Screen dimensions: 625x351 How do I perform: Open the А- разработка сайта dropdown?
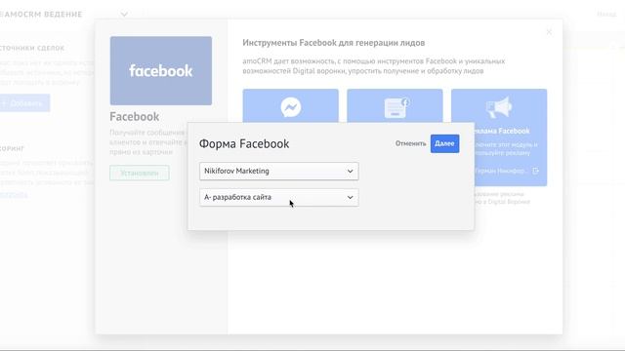tap(278, 197)
